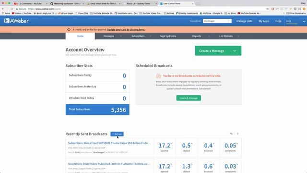Click the Refresh button beside Recently Sent Broadcasts
Viewport: 307px width, 173px height.
point(117,134)
